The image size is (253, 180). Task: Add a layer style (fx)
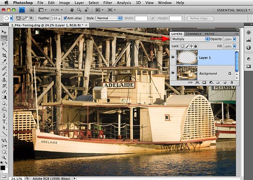[x=197, y=83]
